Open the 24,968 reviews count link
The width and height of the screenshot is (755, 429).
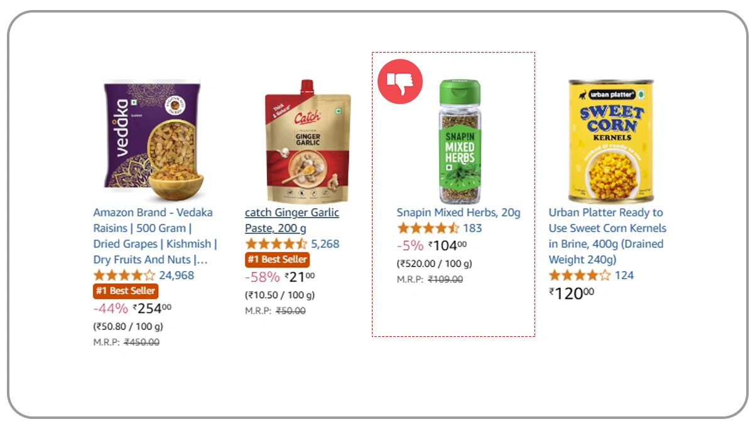click(x=177, y=275)
